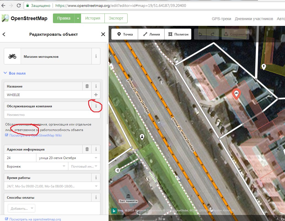Click the OpenStreetMap logo
Viewport: 285px width, 221px height.
coord(25,18)
